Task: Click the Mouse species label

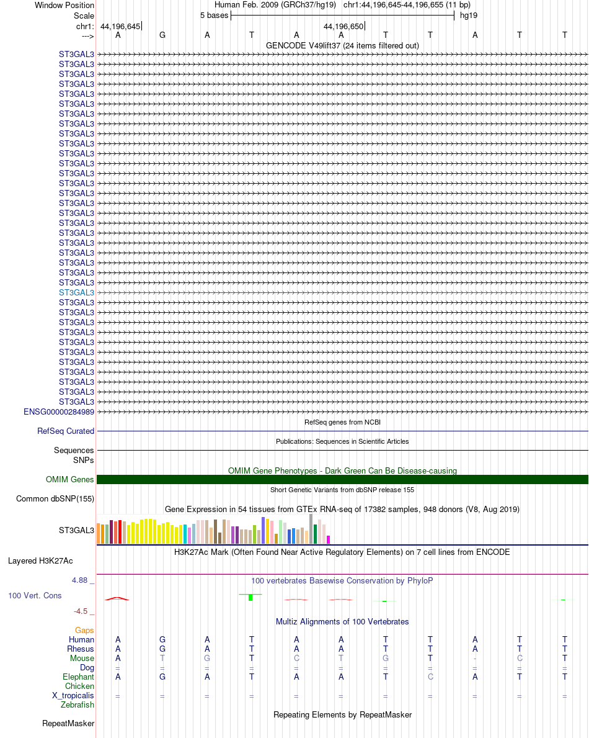Action: click(82, 659)
